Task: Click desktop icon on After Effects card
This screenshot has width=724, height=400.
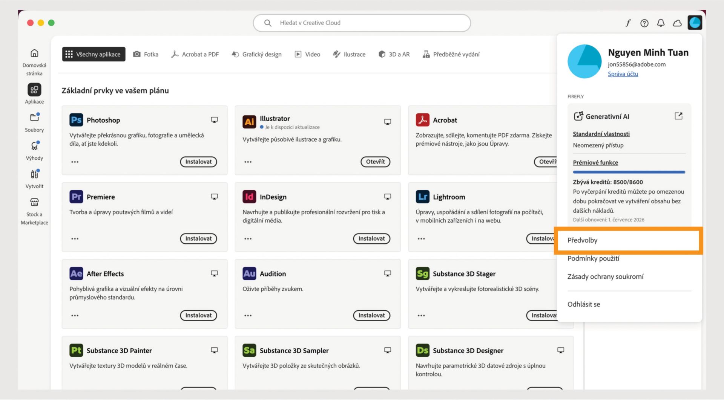Action: [x=214, y=273]
